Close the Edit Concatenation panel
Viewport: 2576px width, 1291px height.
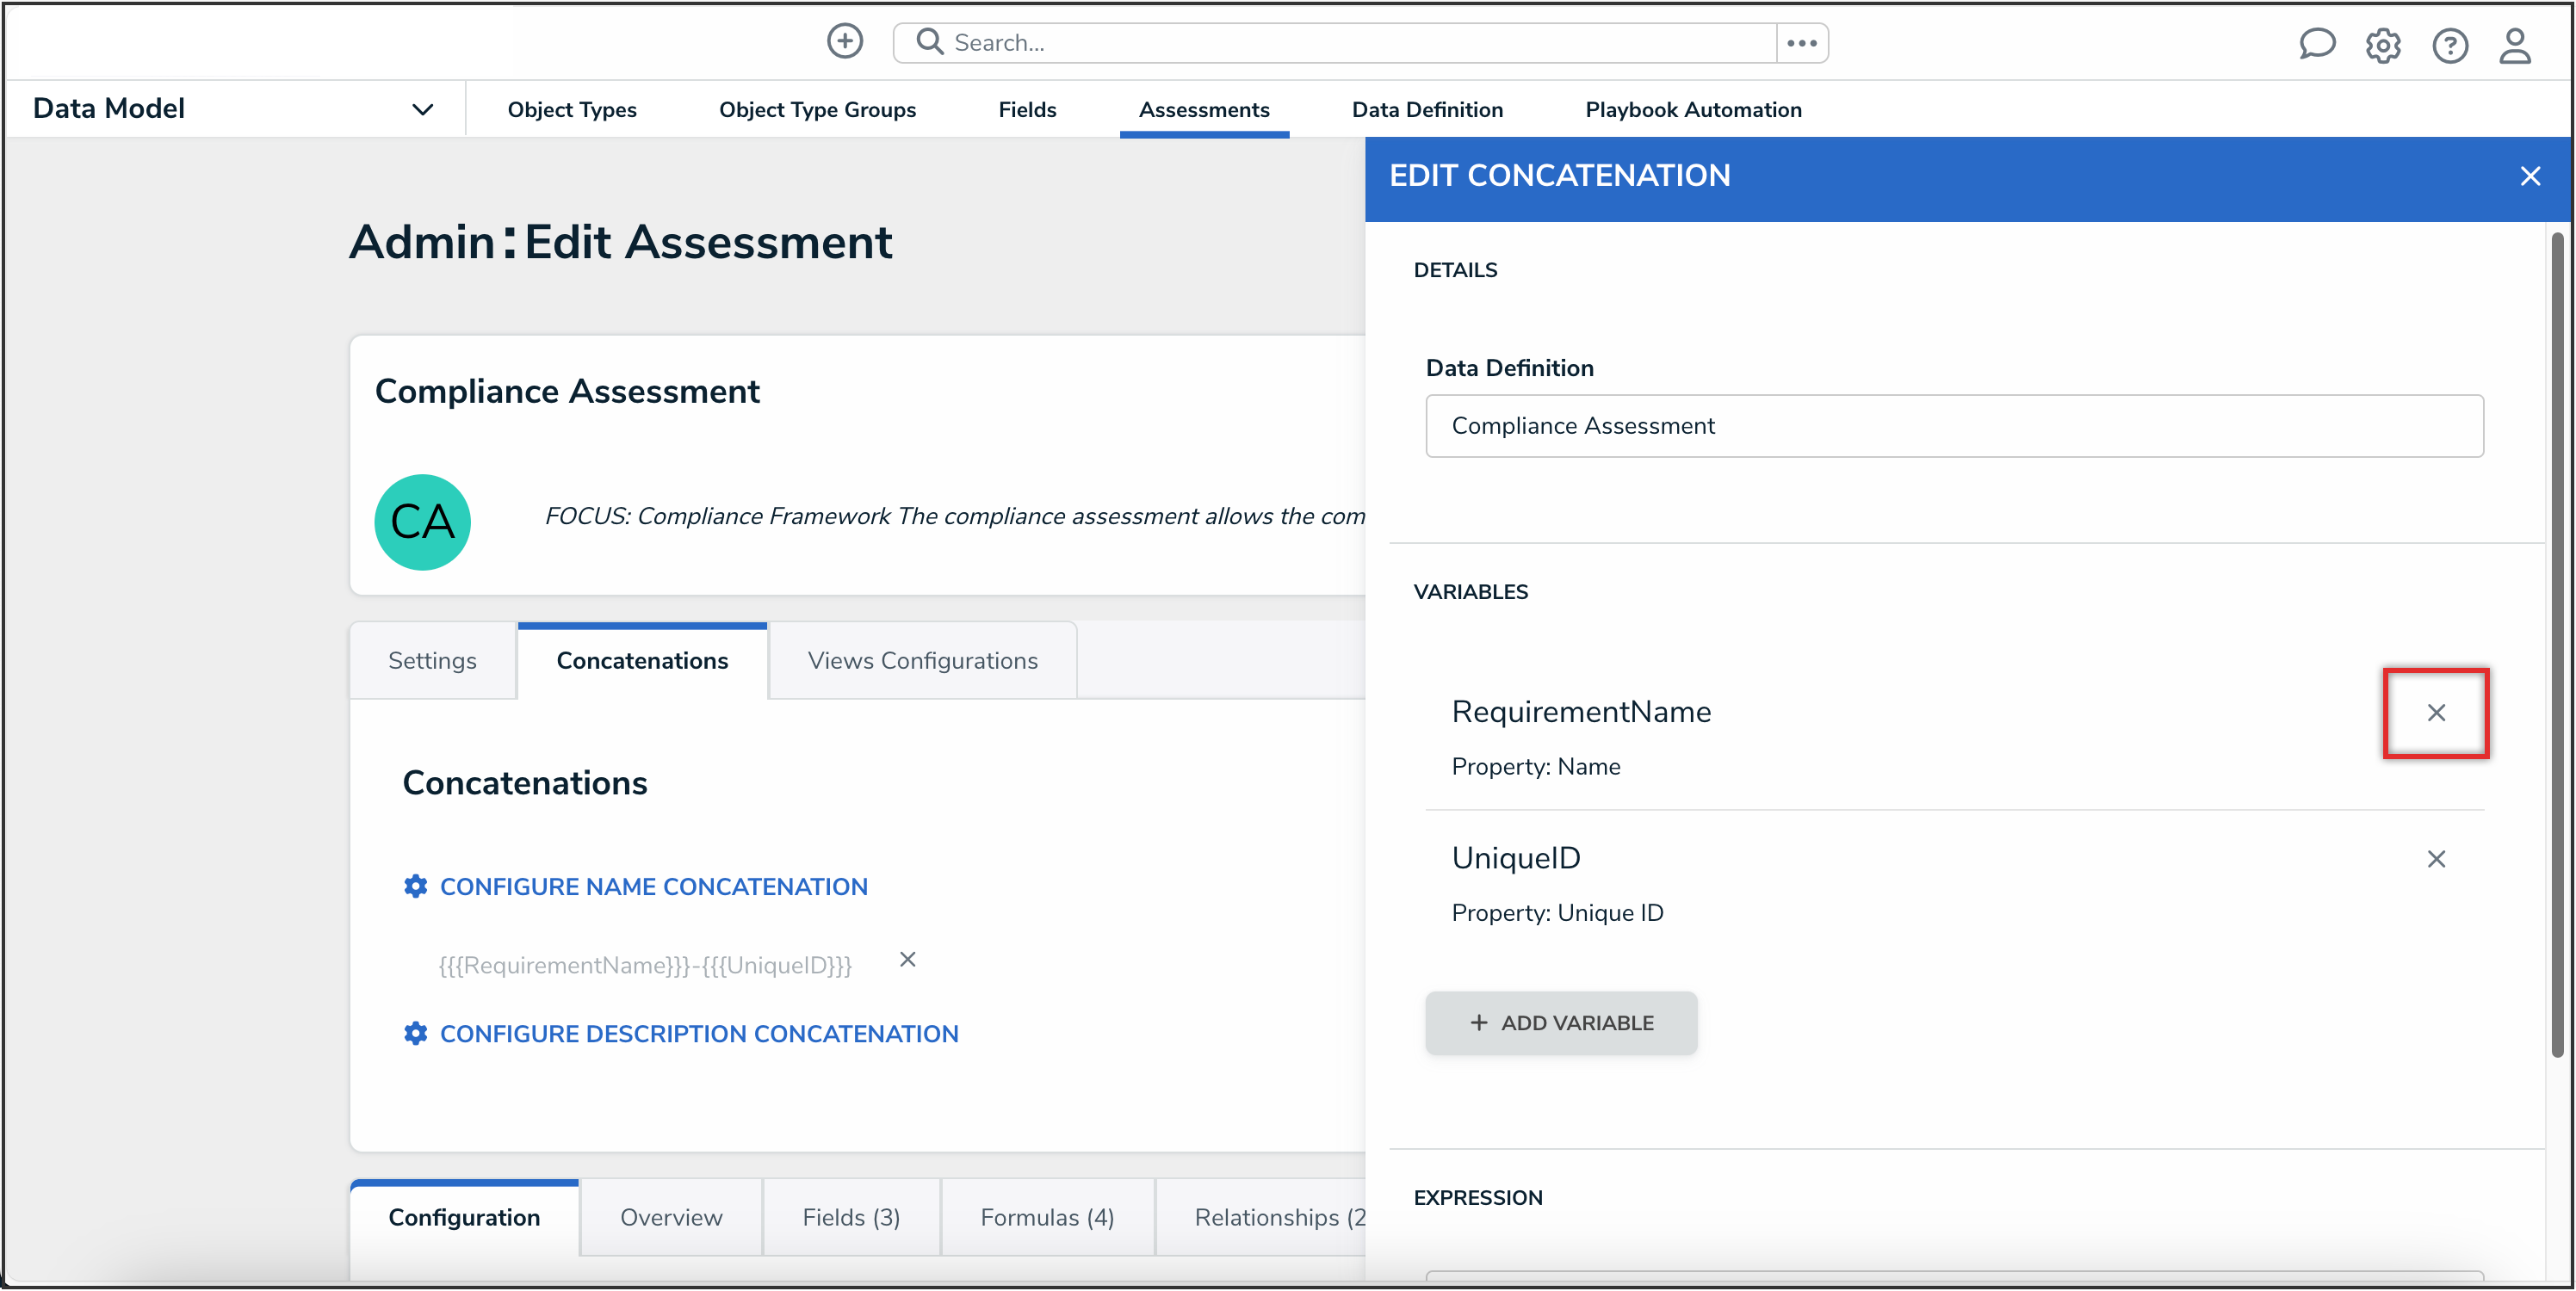point(2530,177)
